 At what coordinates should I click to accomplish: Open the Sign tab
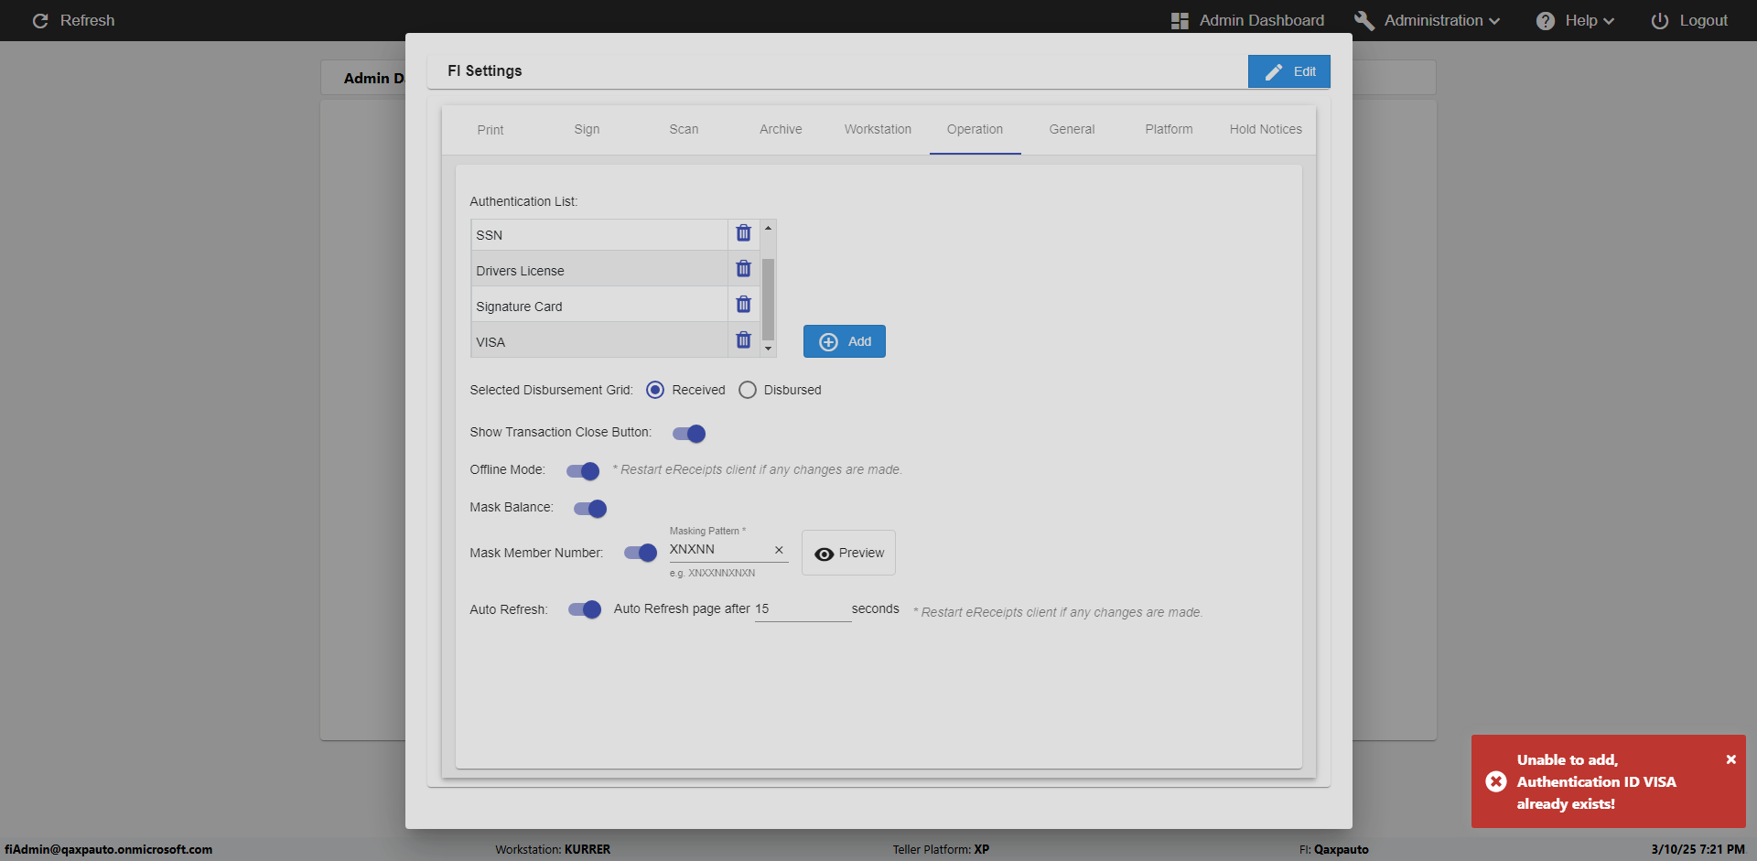[587, 130]
